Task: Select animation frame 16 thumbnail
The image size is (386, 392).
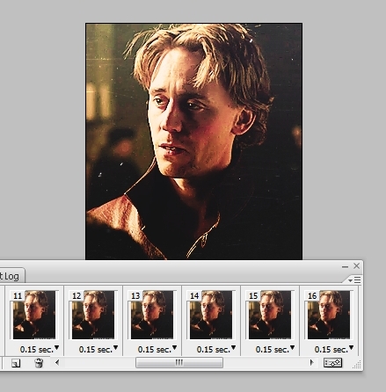Action: 329,315
